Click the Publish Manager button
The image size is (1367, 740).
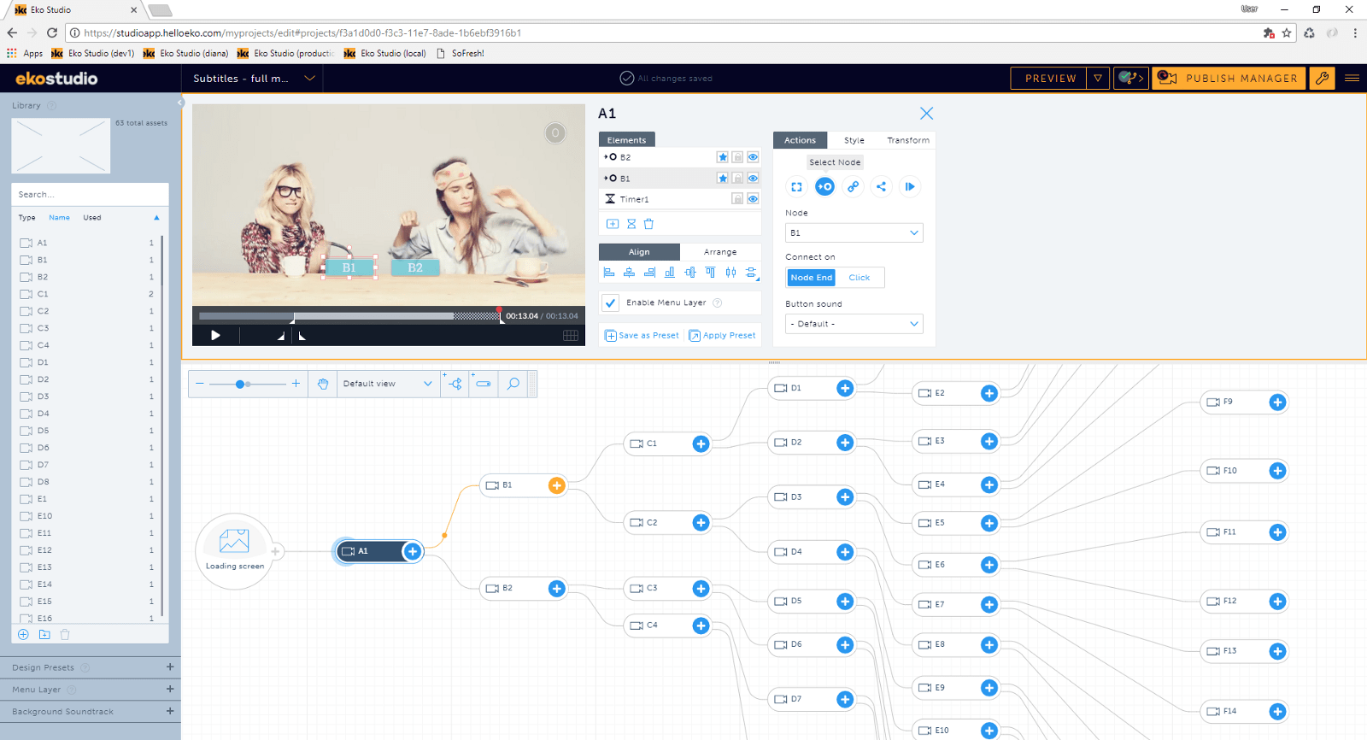point(1229,78)
